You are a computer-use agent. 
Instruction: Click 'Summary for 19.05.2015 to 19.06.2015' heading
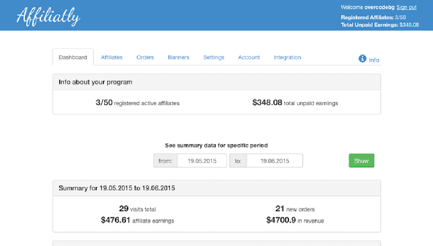coord(117,188)
